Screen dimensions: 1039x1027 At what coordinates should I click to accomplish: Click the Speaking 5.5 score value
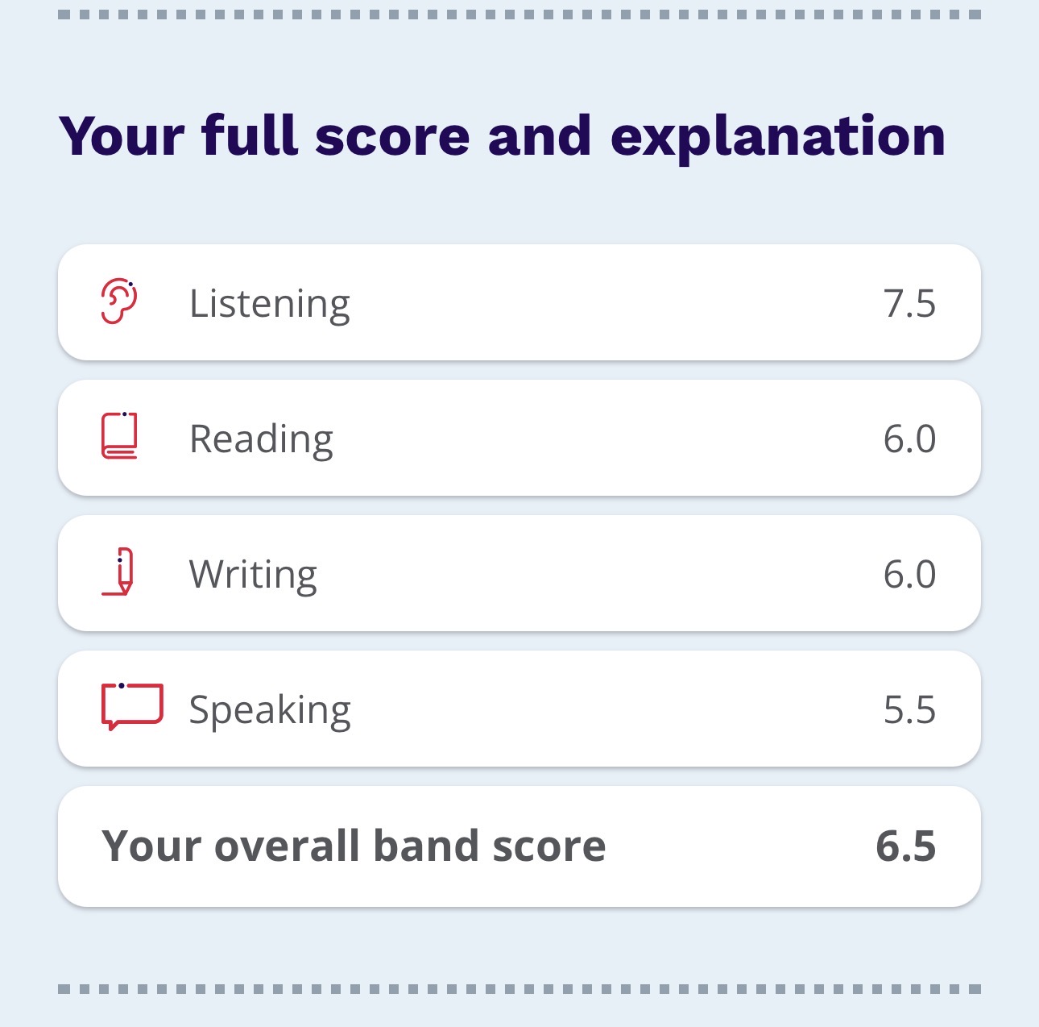point(909,710)
